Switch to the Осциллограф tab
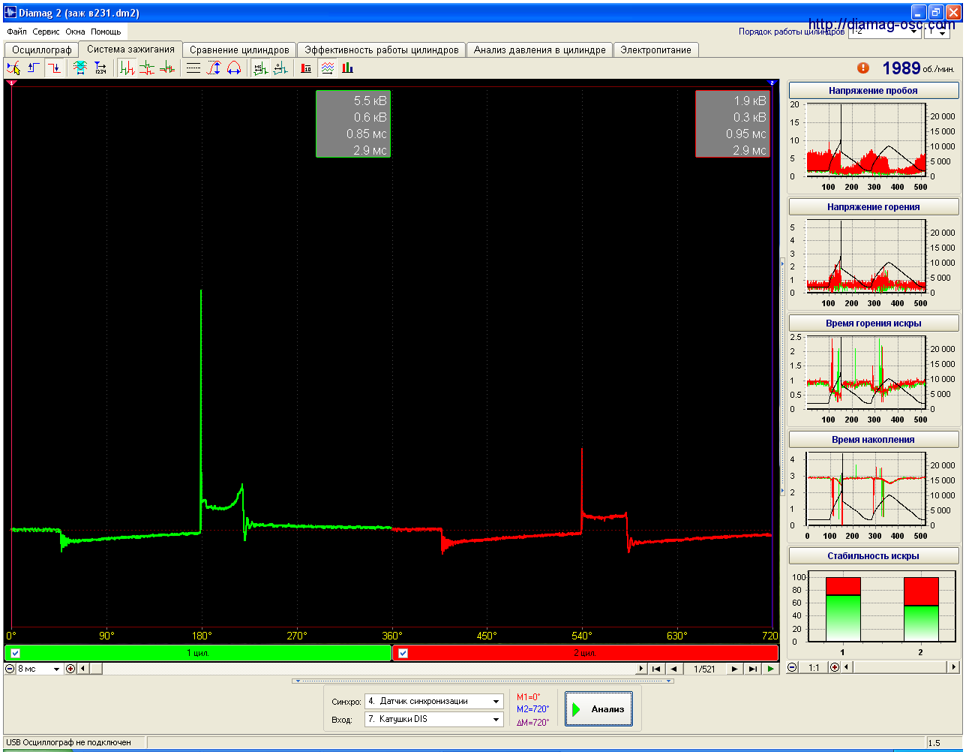 [x=41, y=50]
